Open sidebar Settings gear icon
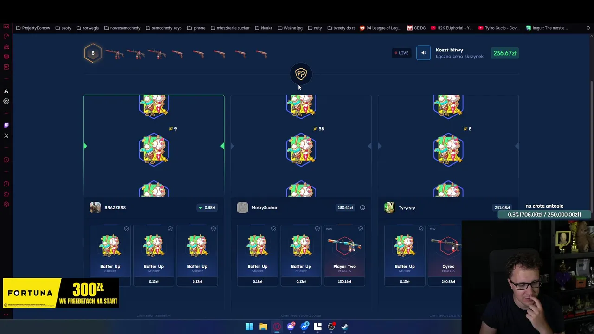This screenshot has width=594, height=334. tap(6, 205)
